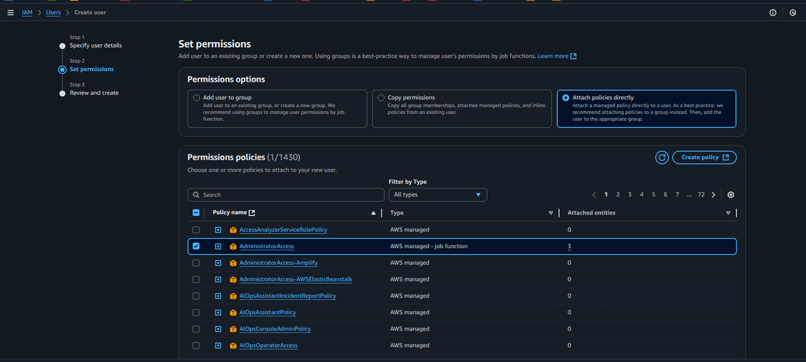This screenshot has height=362, width=806.
Task: Open the AIOpsOperatorAccess policy link
Action: [268, 346]
